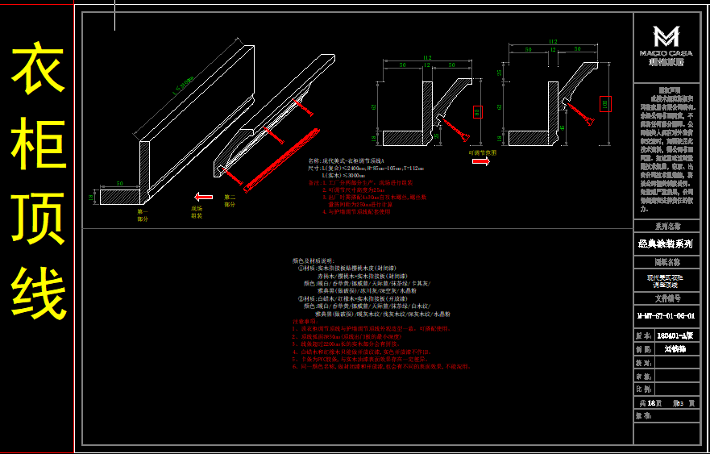The width and height of the screenshot is (710, 454).
Task: Click the red left-pointing assembly arrow
Action: click(204, 196)
